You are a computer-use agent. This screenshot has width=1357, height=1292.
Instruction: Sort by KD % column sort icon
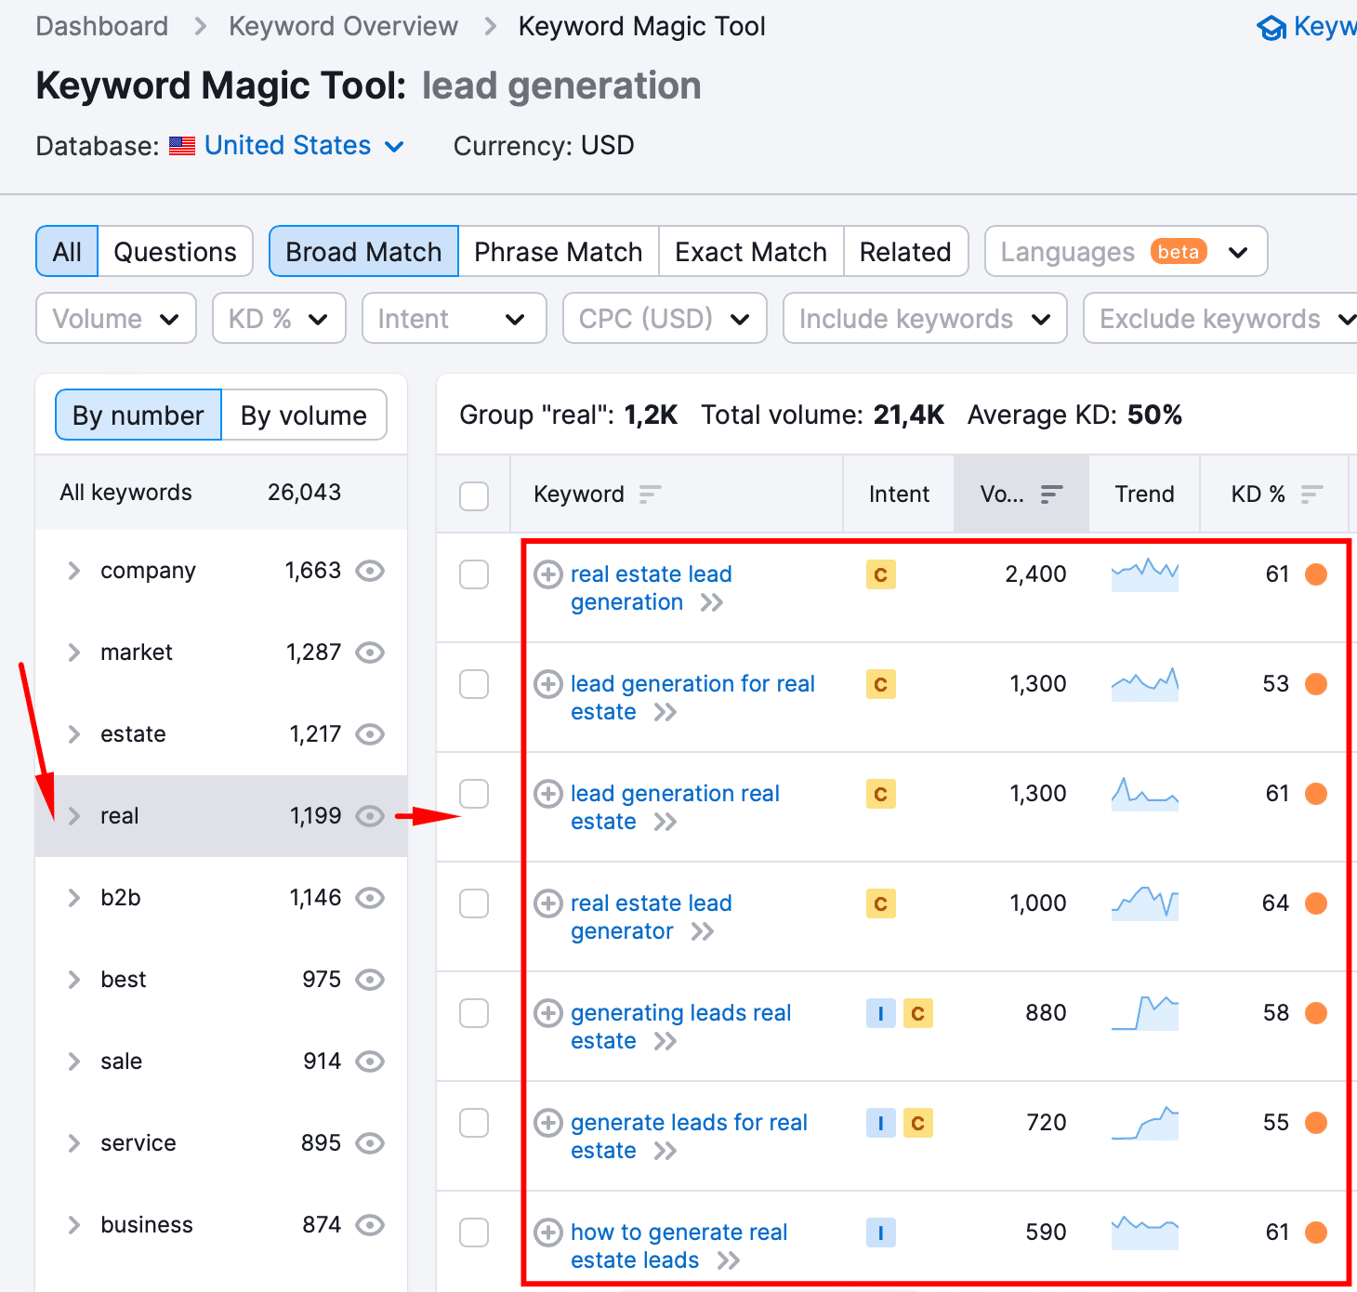1311,494
